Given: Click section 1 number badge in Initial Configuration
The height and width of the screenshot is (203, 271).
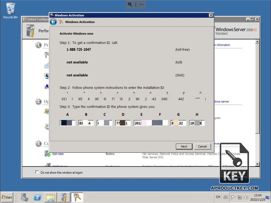Looking at the screenshot, I should 39,45.
